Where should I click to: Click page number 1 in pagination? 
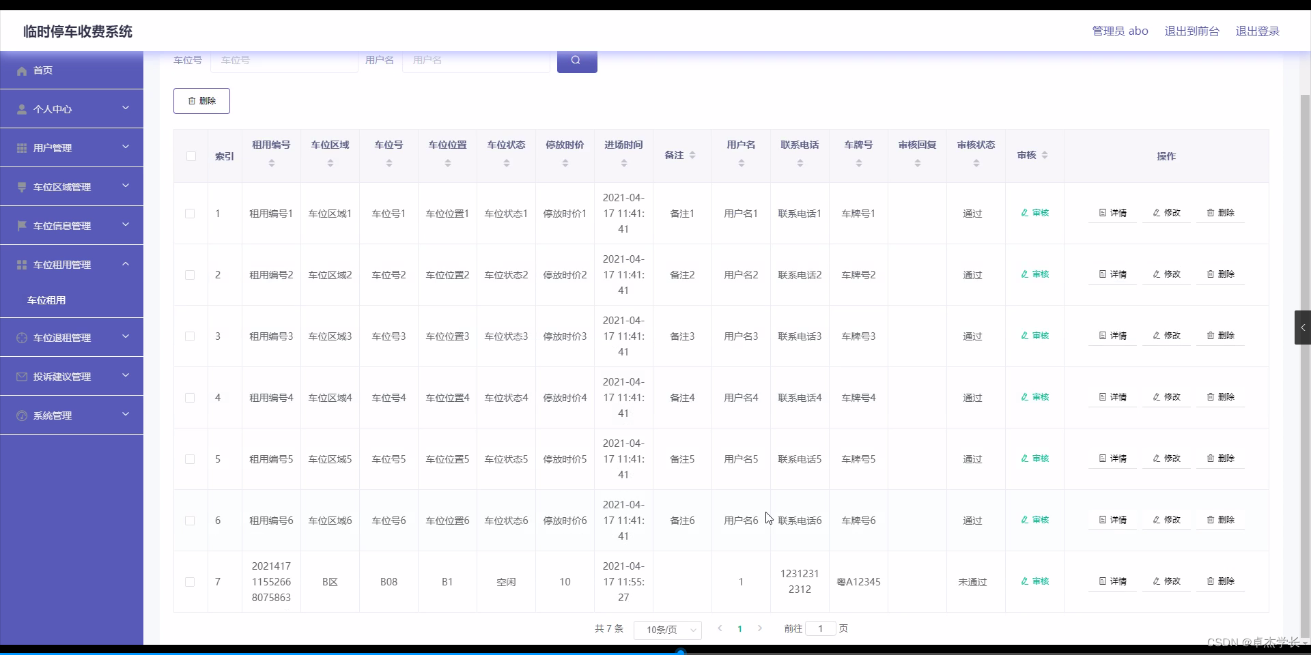740,629
